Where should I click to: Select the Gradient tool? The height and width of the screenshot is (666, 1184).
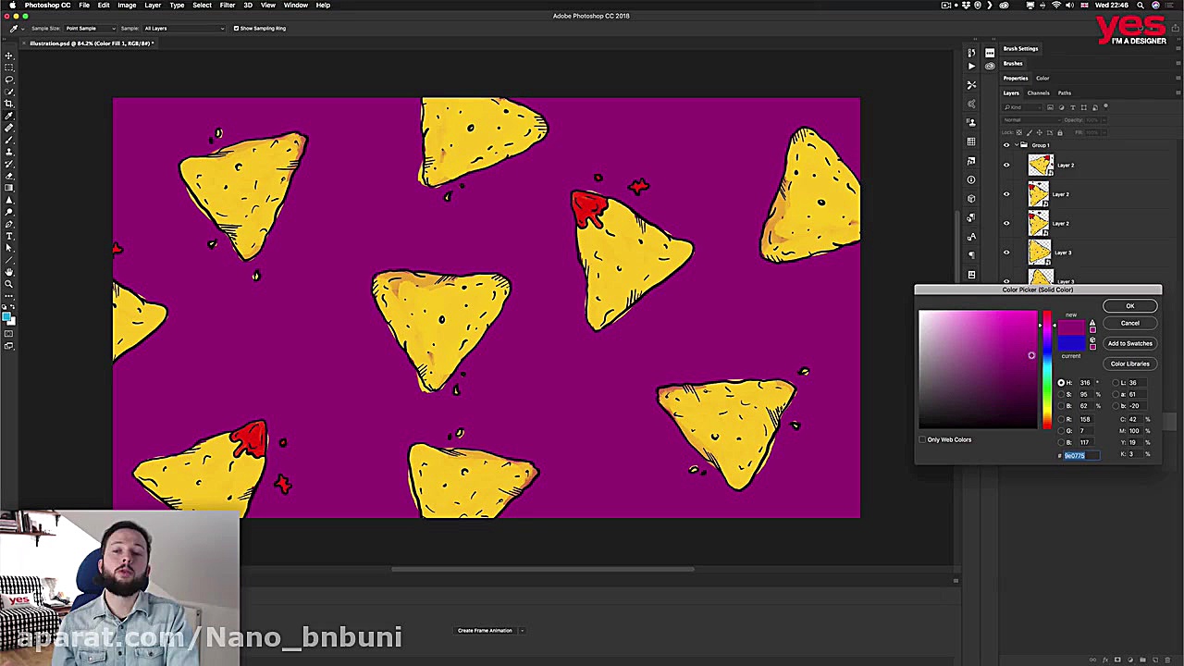(9, 188)
